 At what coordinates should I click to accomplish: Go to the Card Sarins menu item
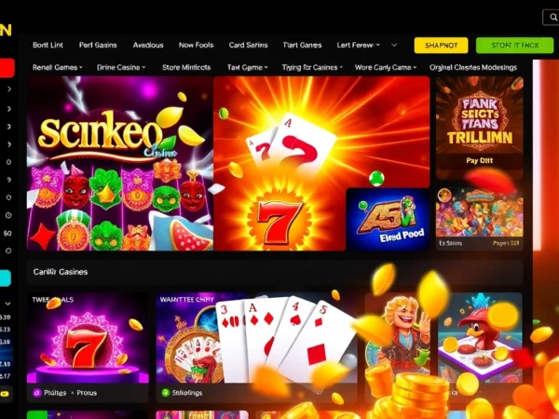[x=248, y=46]
